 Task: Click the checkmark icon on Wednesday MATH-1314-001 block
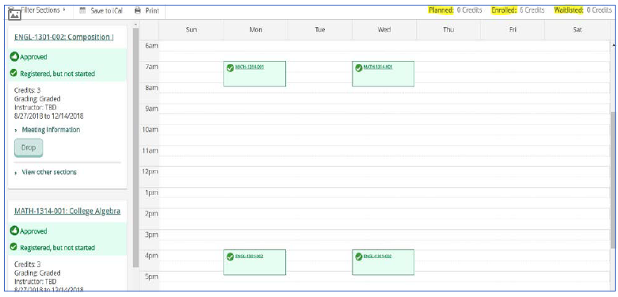click(359, 68)
